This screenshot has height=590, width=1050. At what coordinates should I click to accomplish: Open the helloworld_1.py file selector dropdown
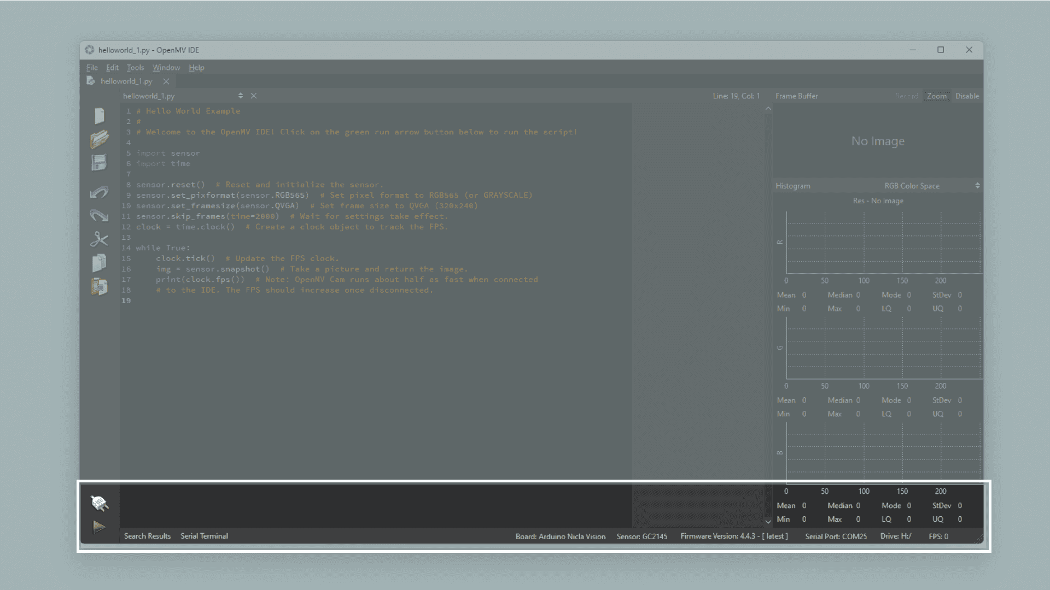tap(241, 96)
